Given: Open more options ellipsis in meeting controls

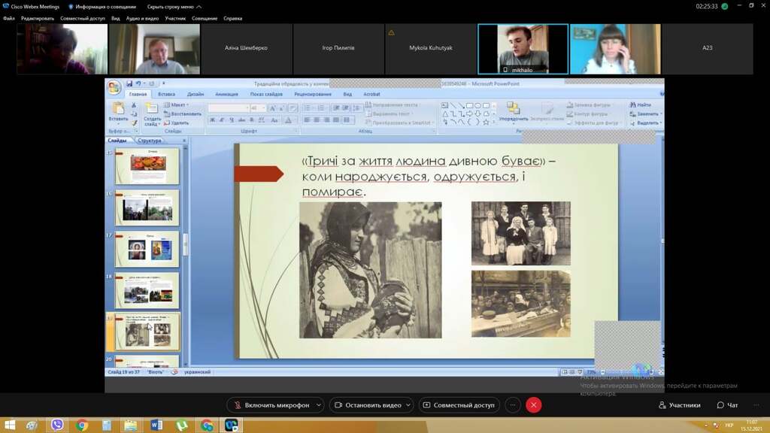Looking at the screenshot, I should [513, 405].
